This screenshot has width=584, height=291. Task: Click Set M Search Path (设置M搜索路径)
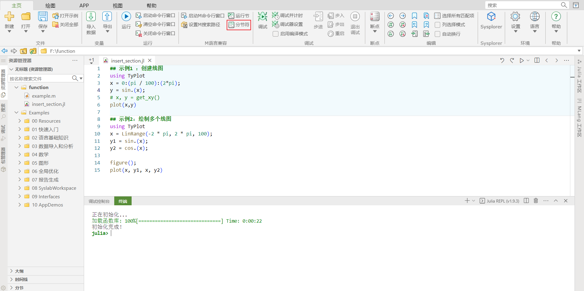coord(201,25)
